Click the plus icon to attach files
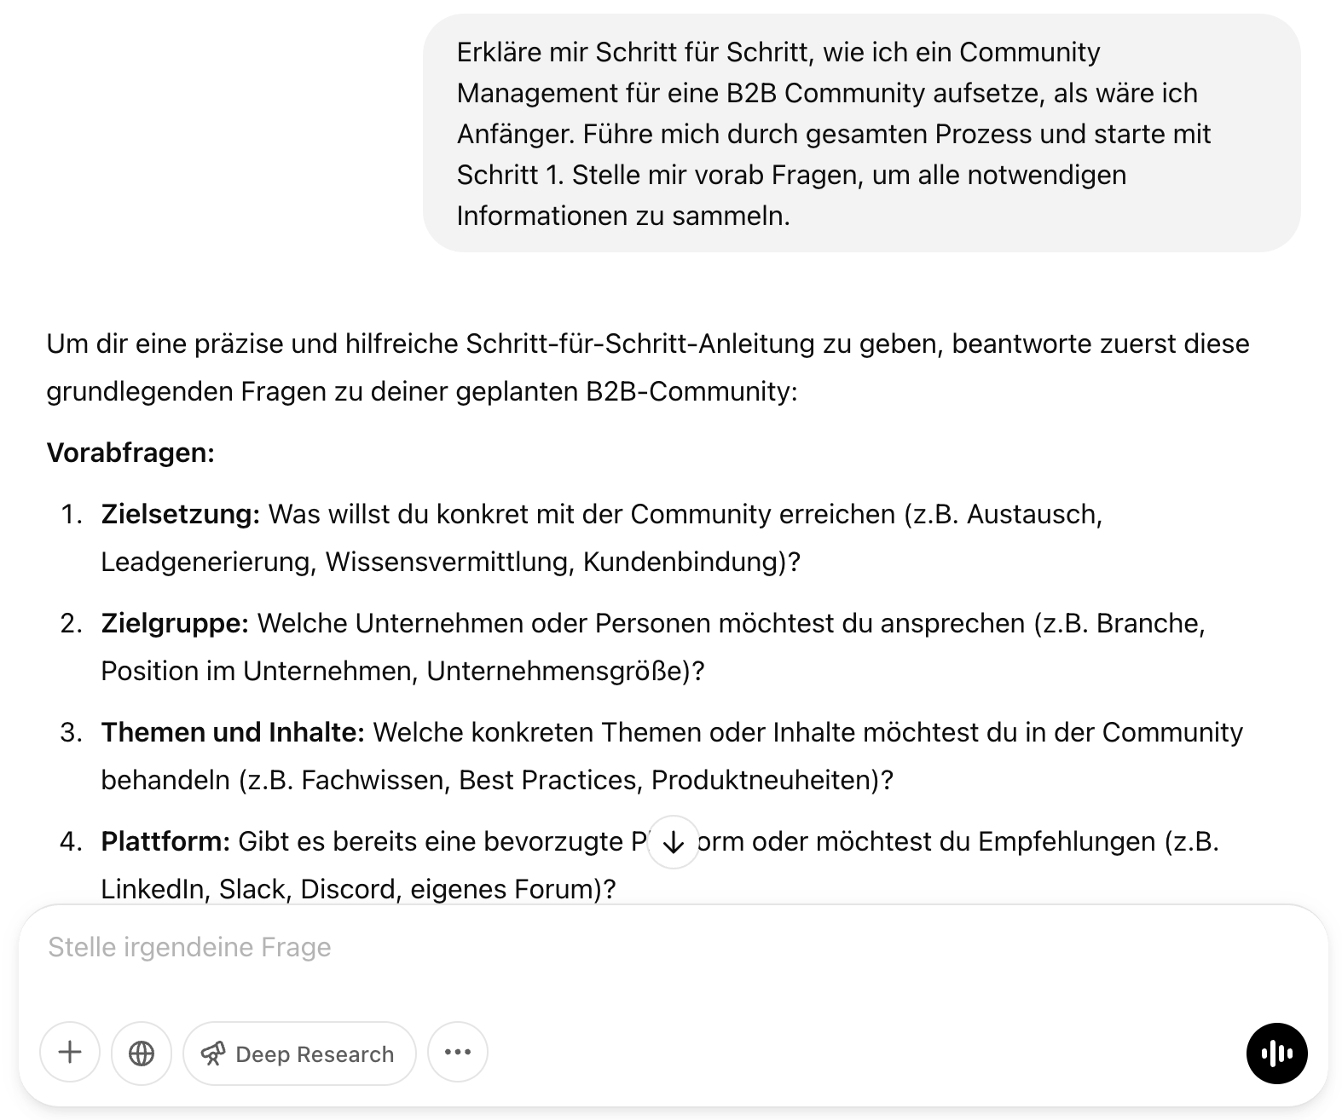 click(70, 1053)
